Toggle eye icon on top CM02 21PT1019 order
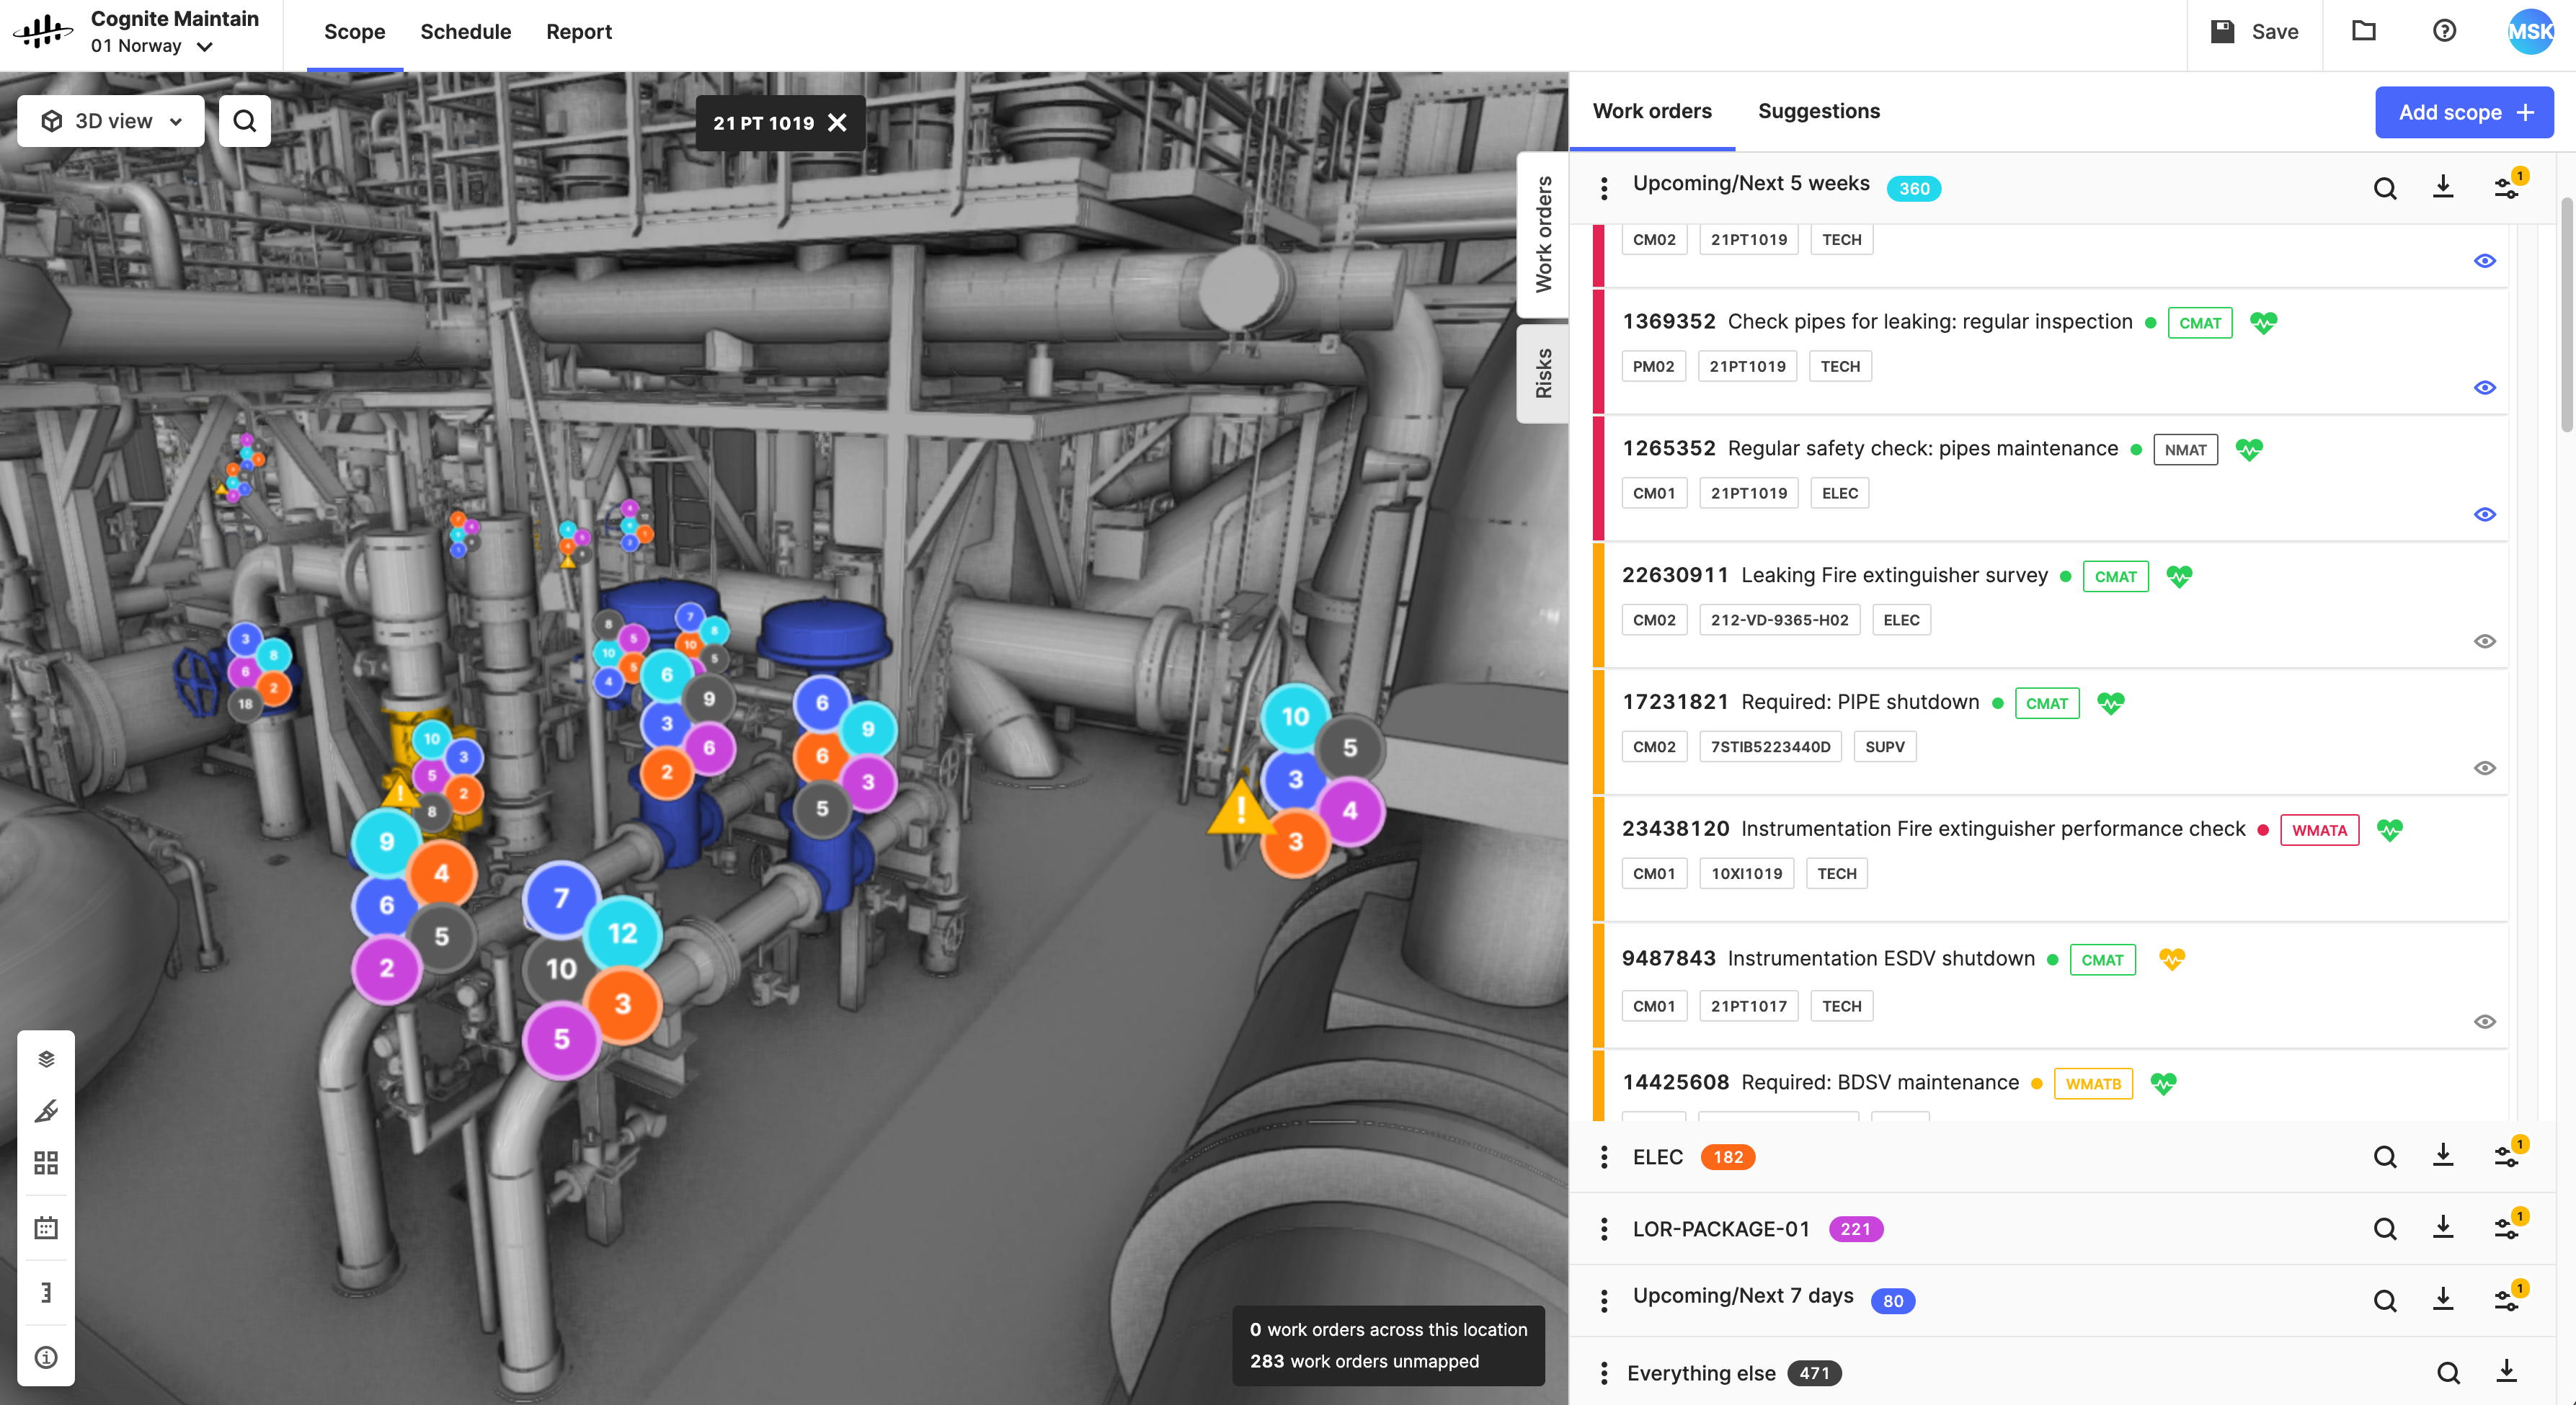This screenshot has width=2576, height=1405. 2484,261
